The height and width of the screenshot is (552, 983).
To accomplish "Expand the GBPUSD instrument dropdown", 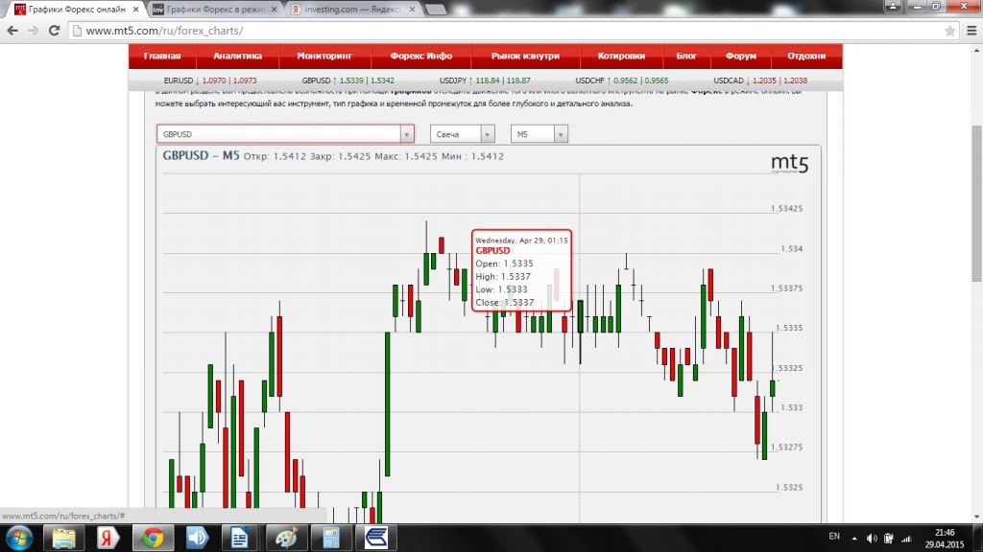I will [407, 135].
